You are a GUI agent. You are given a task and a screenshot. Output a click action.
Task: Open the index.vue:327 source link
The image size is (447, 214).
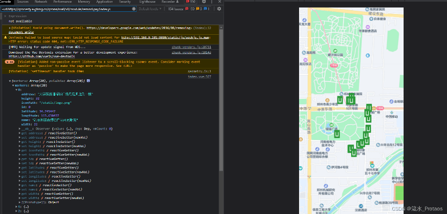tap(199, 77)
